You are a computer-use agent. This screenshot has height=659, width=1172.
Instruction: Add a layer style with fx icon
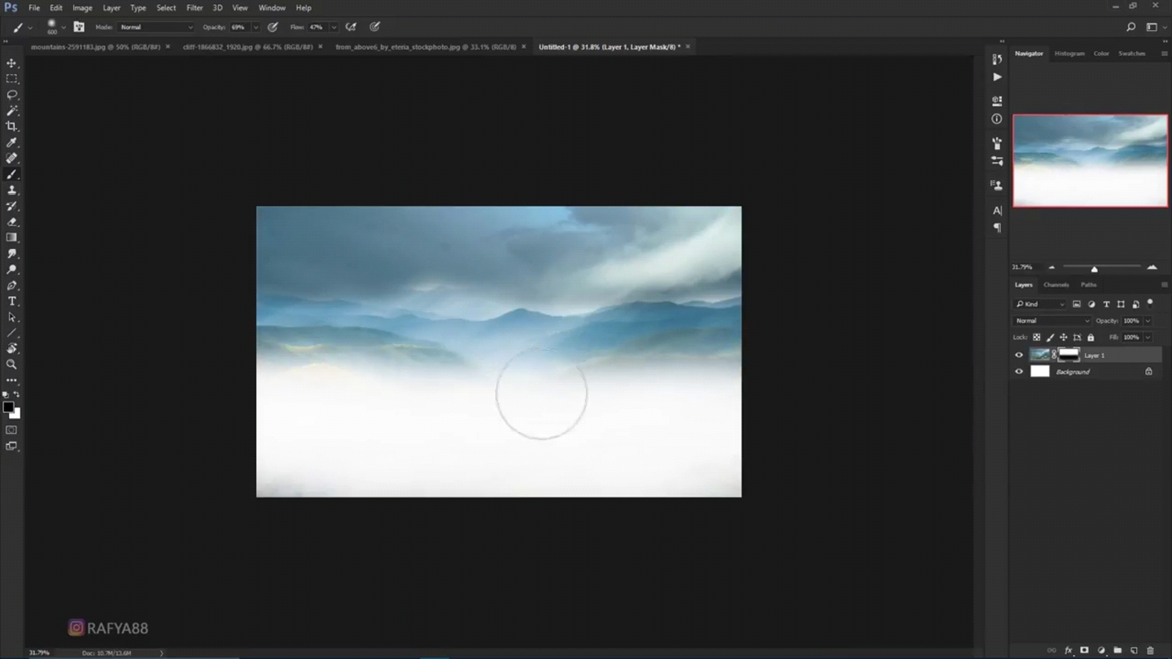pos(1068,650)
